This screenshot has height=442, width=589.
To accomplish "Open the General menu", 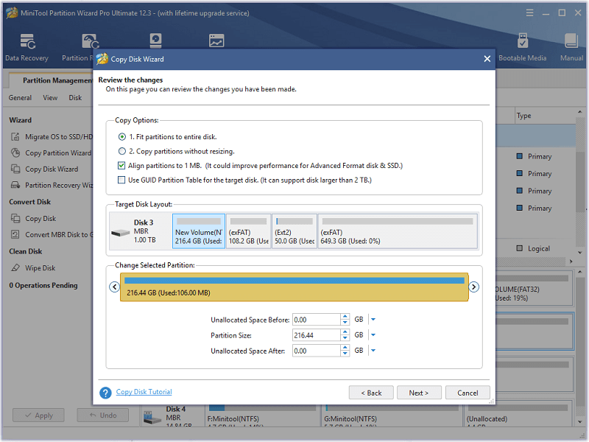I will click(x=21, y=98).
